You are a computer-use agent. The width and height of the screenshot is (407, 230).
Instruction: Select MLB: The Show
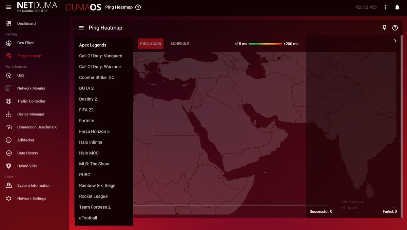coord(104,164)
